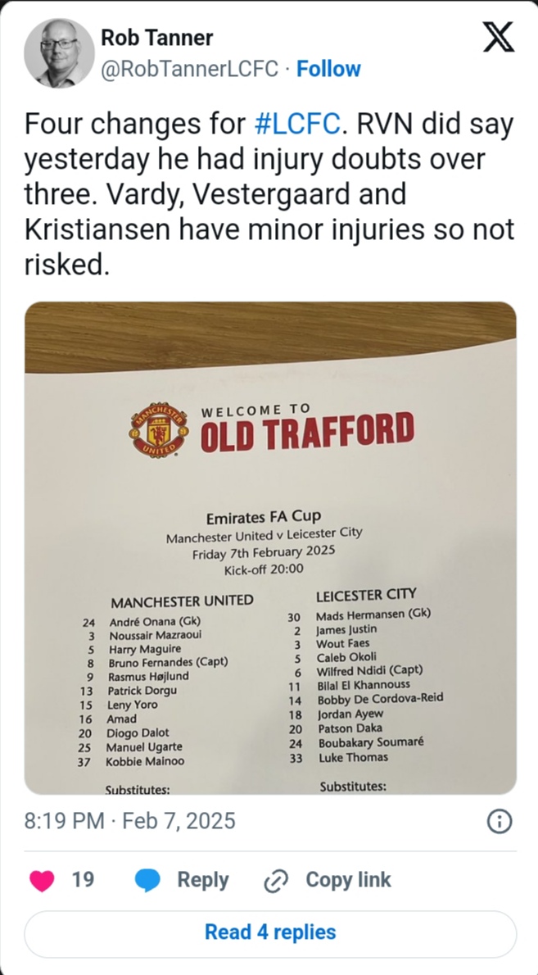Click the Rob Tanner display name

coord(156,38)
